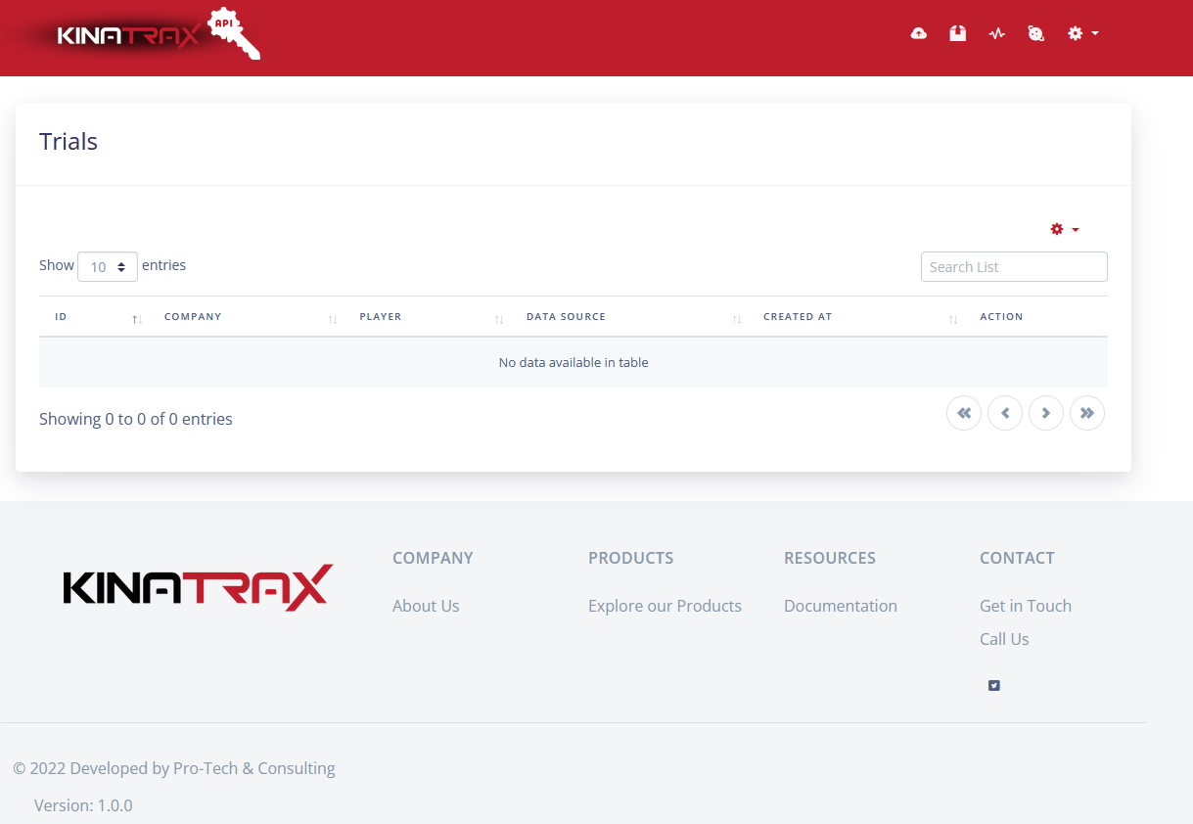Sort the table by ID column
The width and height of the screenshot is (1193, 824).
61,317
